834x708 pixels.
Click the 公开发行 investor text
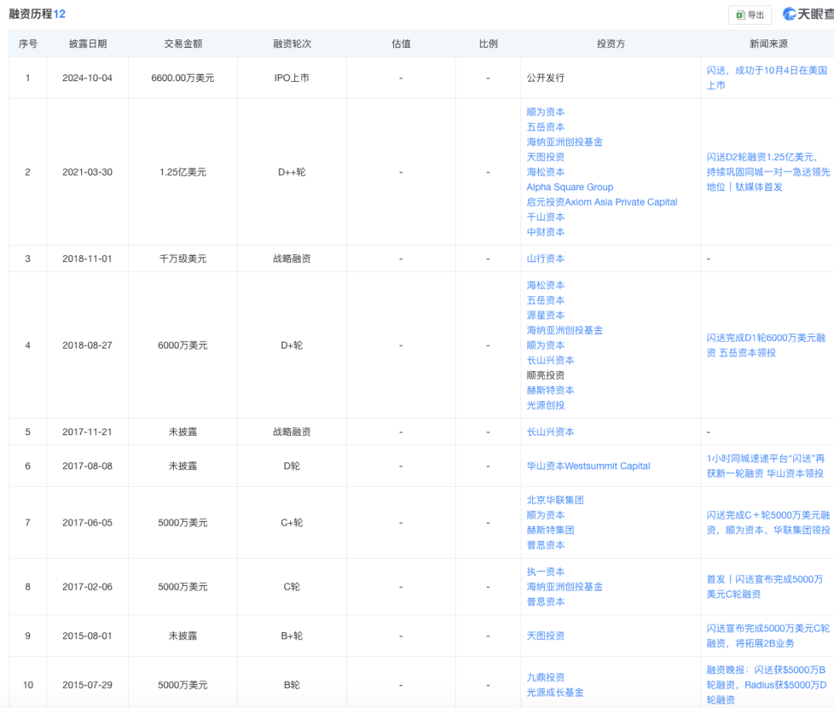tap(545, 78)
